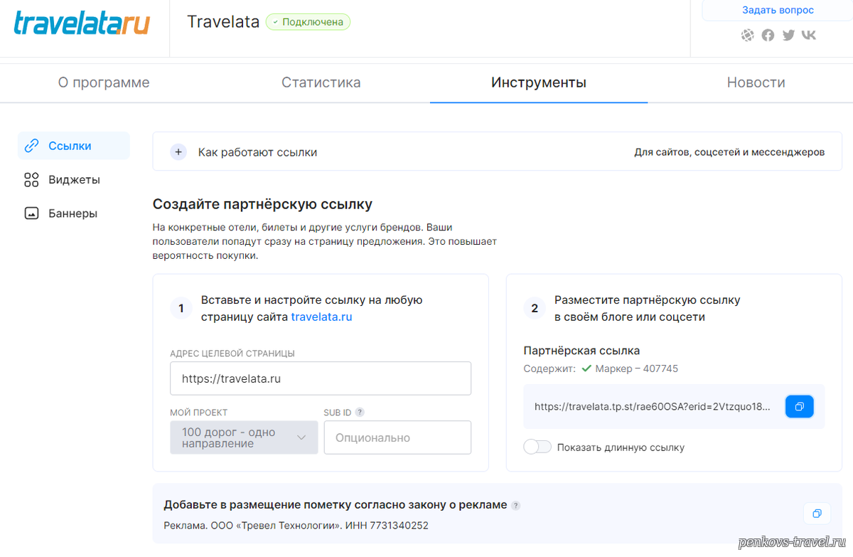
Task: Click the 'Для сайтов, соцсетей и мессенджеров' text
Action: pyautogui.click(x=729, y=152)
